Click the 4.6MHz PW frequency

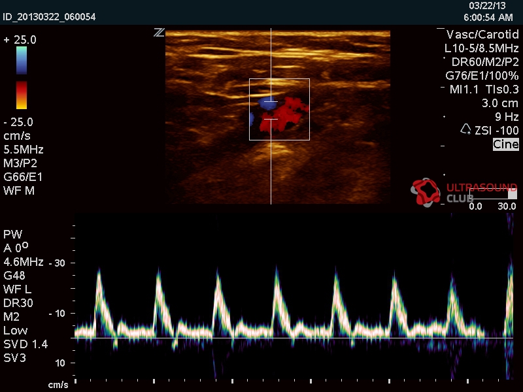pyautogui.click(x=24, y=262)
